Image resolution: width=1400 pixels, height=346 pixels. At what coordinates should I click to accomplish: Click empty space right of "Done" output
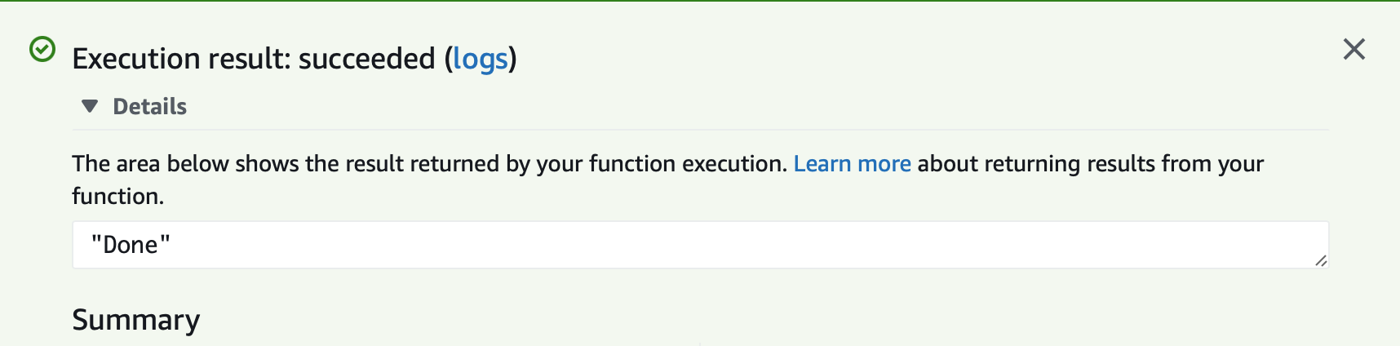click(x=734, y=245)
